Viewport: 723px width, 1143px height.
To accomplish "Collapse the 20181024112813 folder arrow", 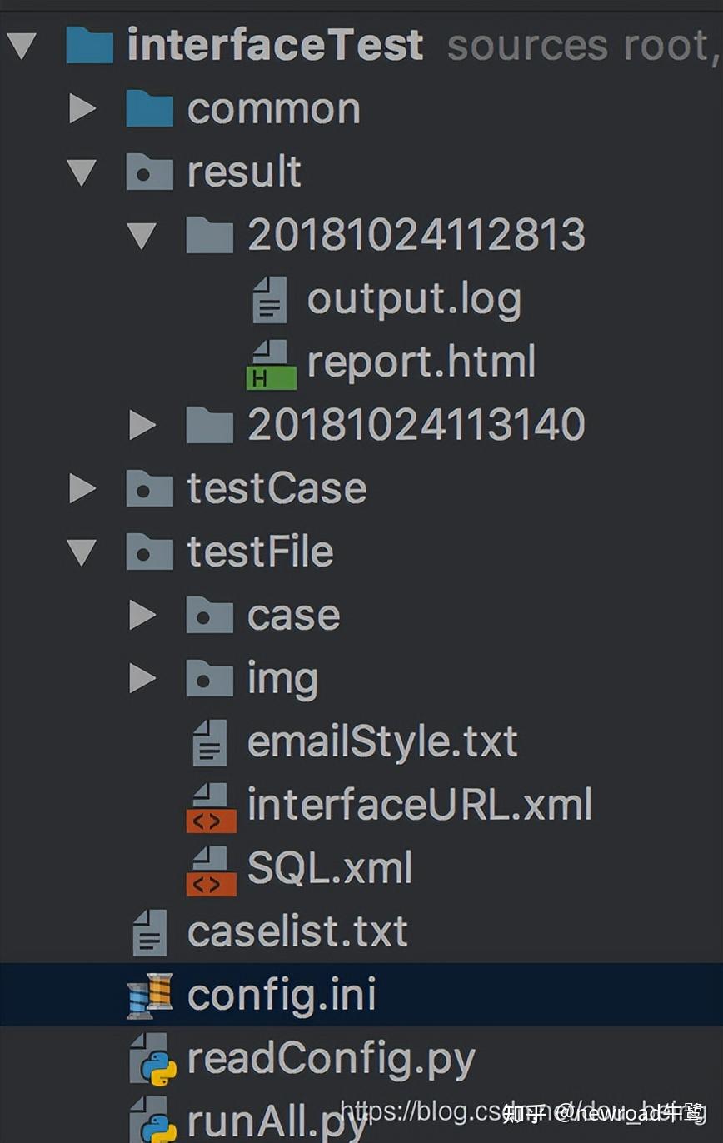I will point(142,236).
